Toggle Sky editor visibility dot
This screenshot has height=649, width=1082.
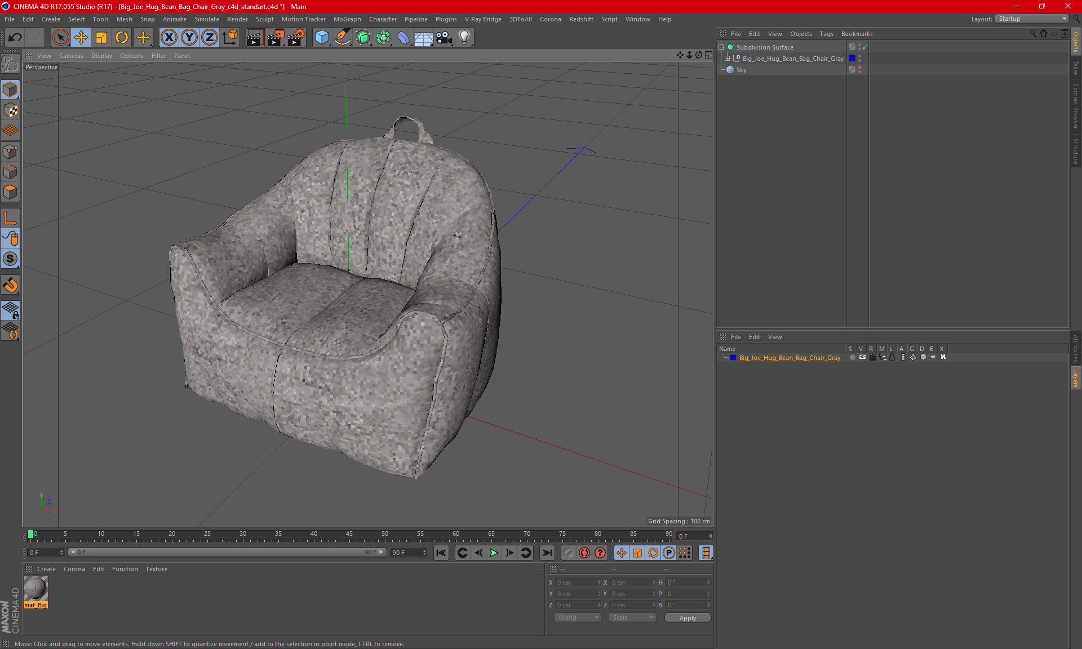859,68
